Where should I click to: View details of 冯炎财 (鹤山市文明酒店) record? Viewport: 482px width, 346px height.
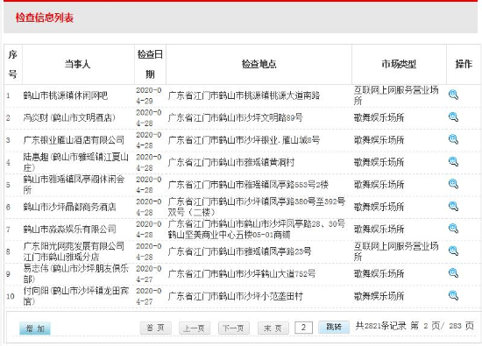coord(453,117)
